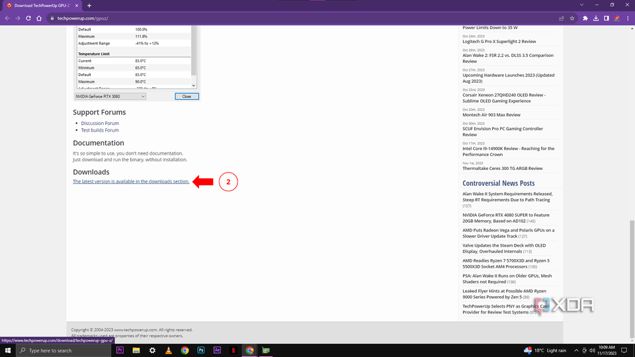Viewport: 635px width, 357px height.
Task: Click the address bar URL
Action: 83,19
